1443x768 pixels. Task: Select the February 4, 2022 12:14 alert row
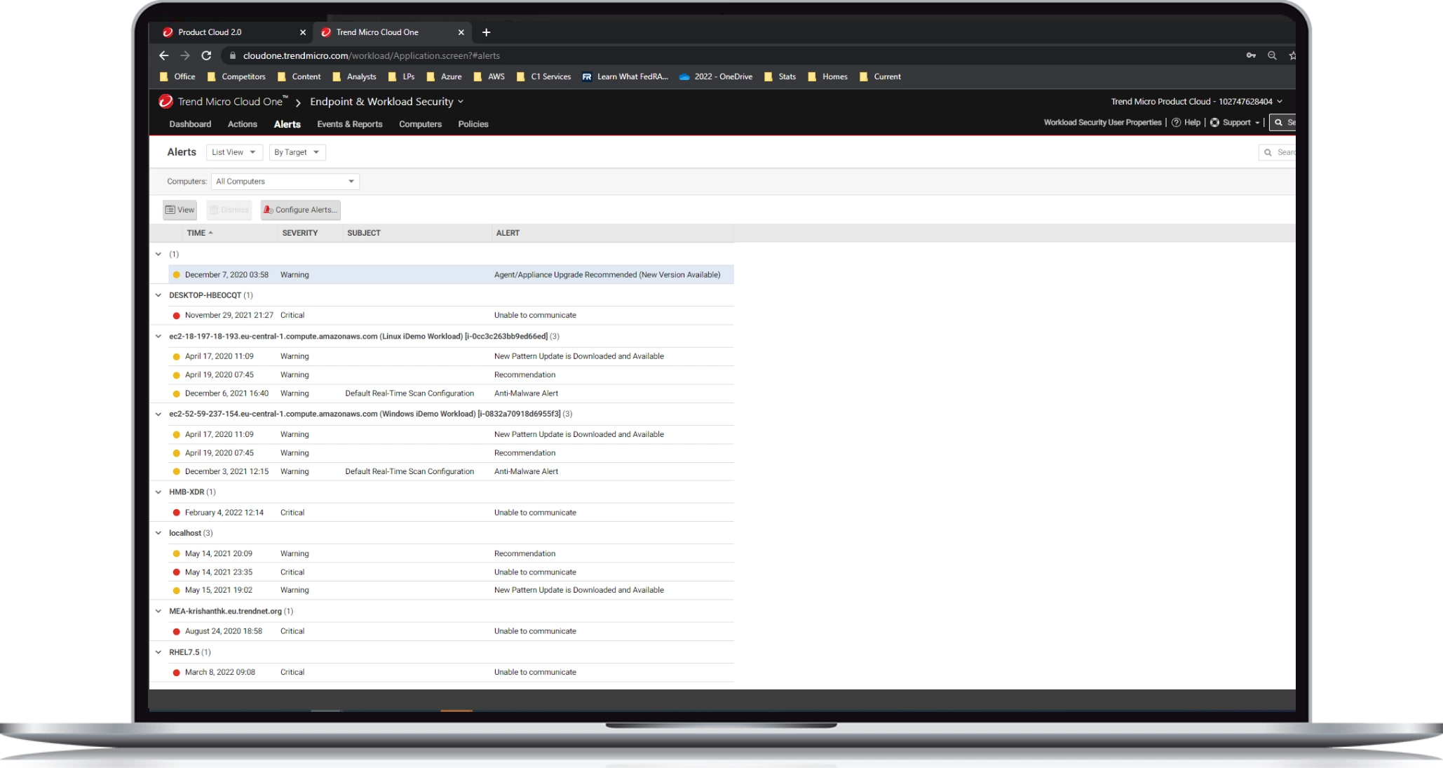pos(451,513)
